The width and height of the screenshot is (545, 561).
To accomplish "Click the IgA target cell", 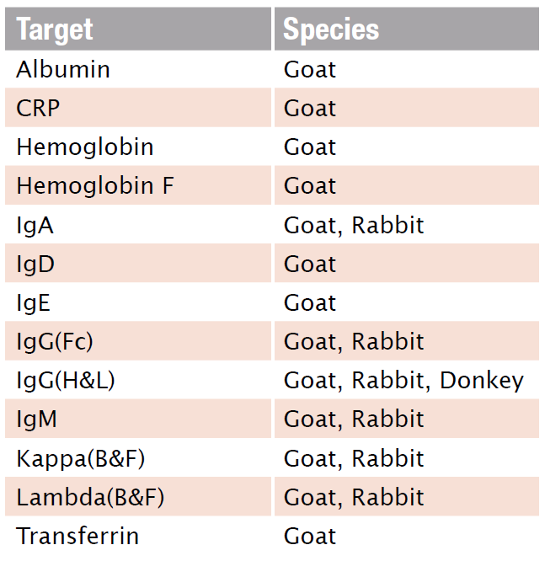I will coord(35,225).
